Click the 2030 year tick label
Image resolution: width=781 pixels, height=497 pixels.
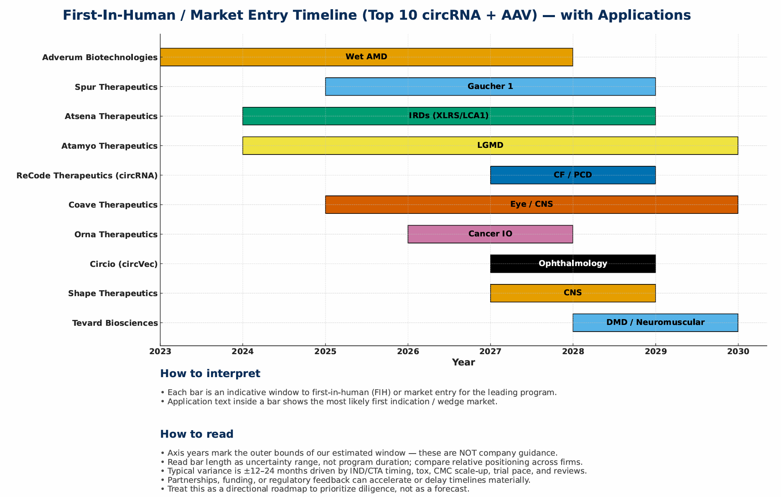tap(738, 351)
